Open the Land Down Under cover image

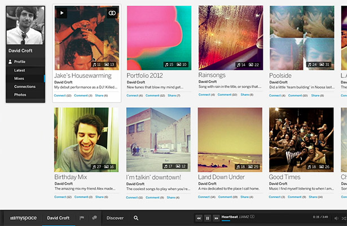[x=230, y=140]
